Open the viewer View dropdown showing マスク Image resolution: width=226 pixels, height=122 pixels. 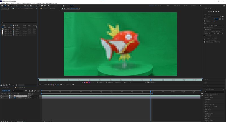point(137,82)
